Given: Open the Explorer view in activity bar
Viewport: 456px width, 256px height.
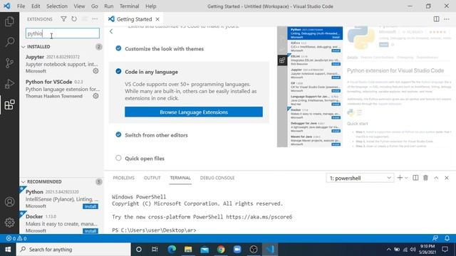Looking at the screenshot, I should (x=9, y=21).
